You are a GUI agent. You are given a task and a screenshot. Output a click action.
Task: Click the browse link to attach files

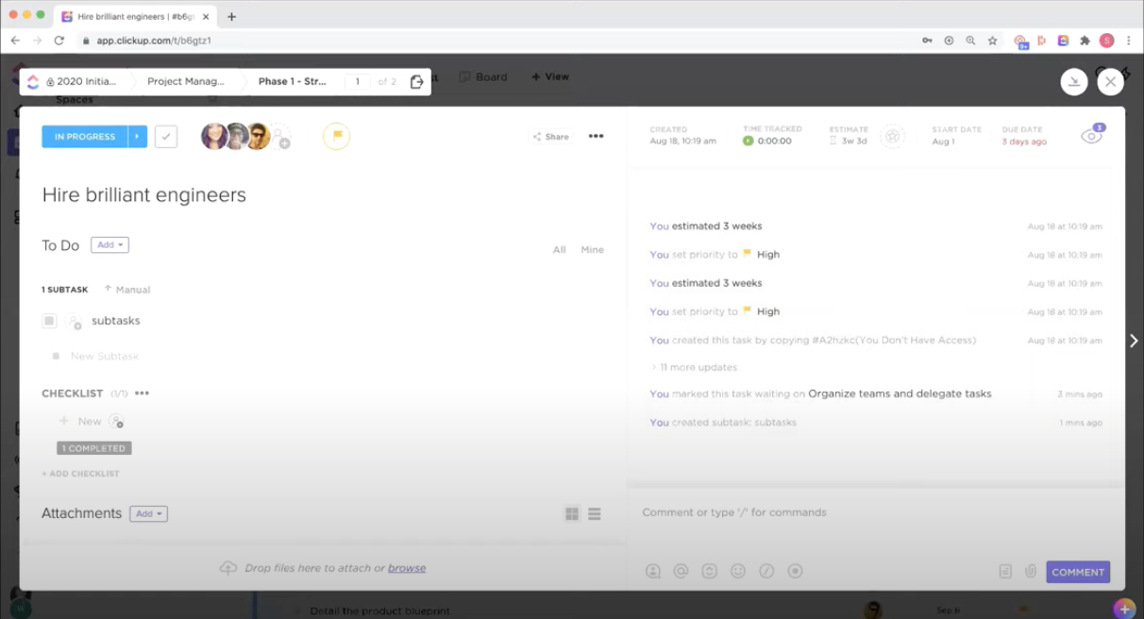pyautogui.click(x=407, y=568)
